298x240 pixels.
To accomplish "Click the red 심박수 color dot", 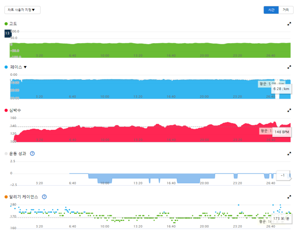I will (x=6, y=110).
